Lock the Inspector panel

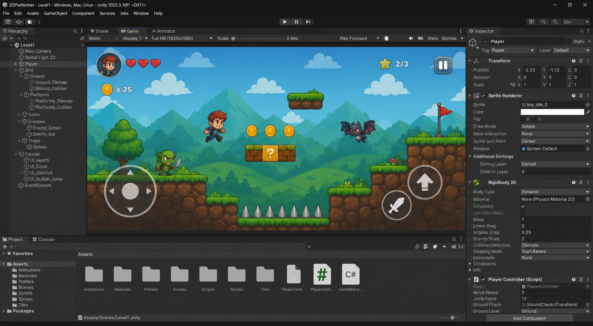[x=581, y=31]
